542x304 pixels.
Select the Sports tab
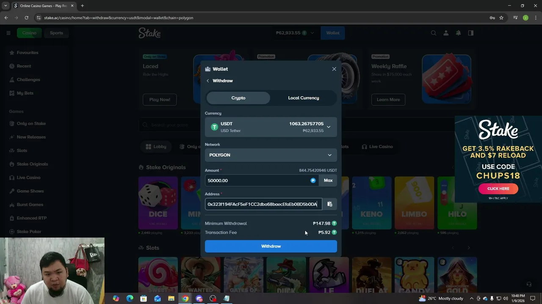click(x=56, y=33)
